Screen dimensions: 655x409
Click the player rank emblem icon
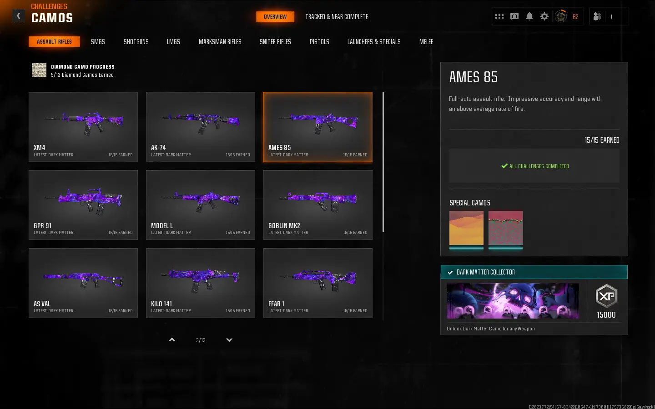(561, 16)
